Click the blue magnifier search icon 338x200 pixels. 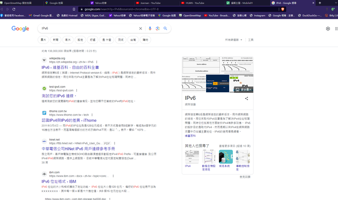[x=165, y=29]
